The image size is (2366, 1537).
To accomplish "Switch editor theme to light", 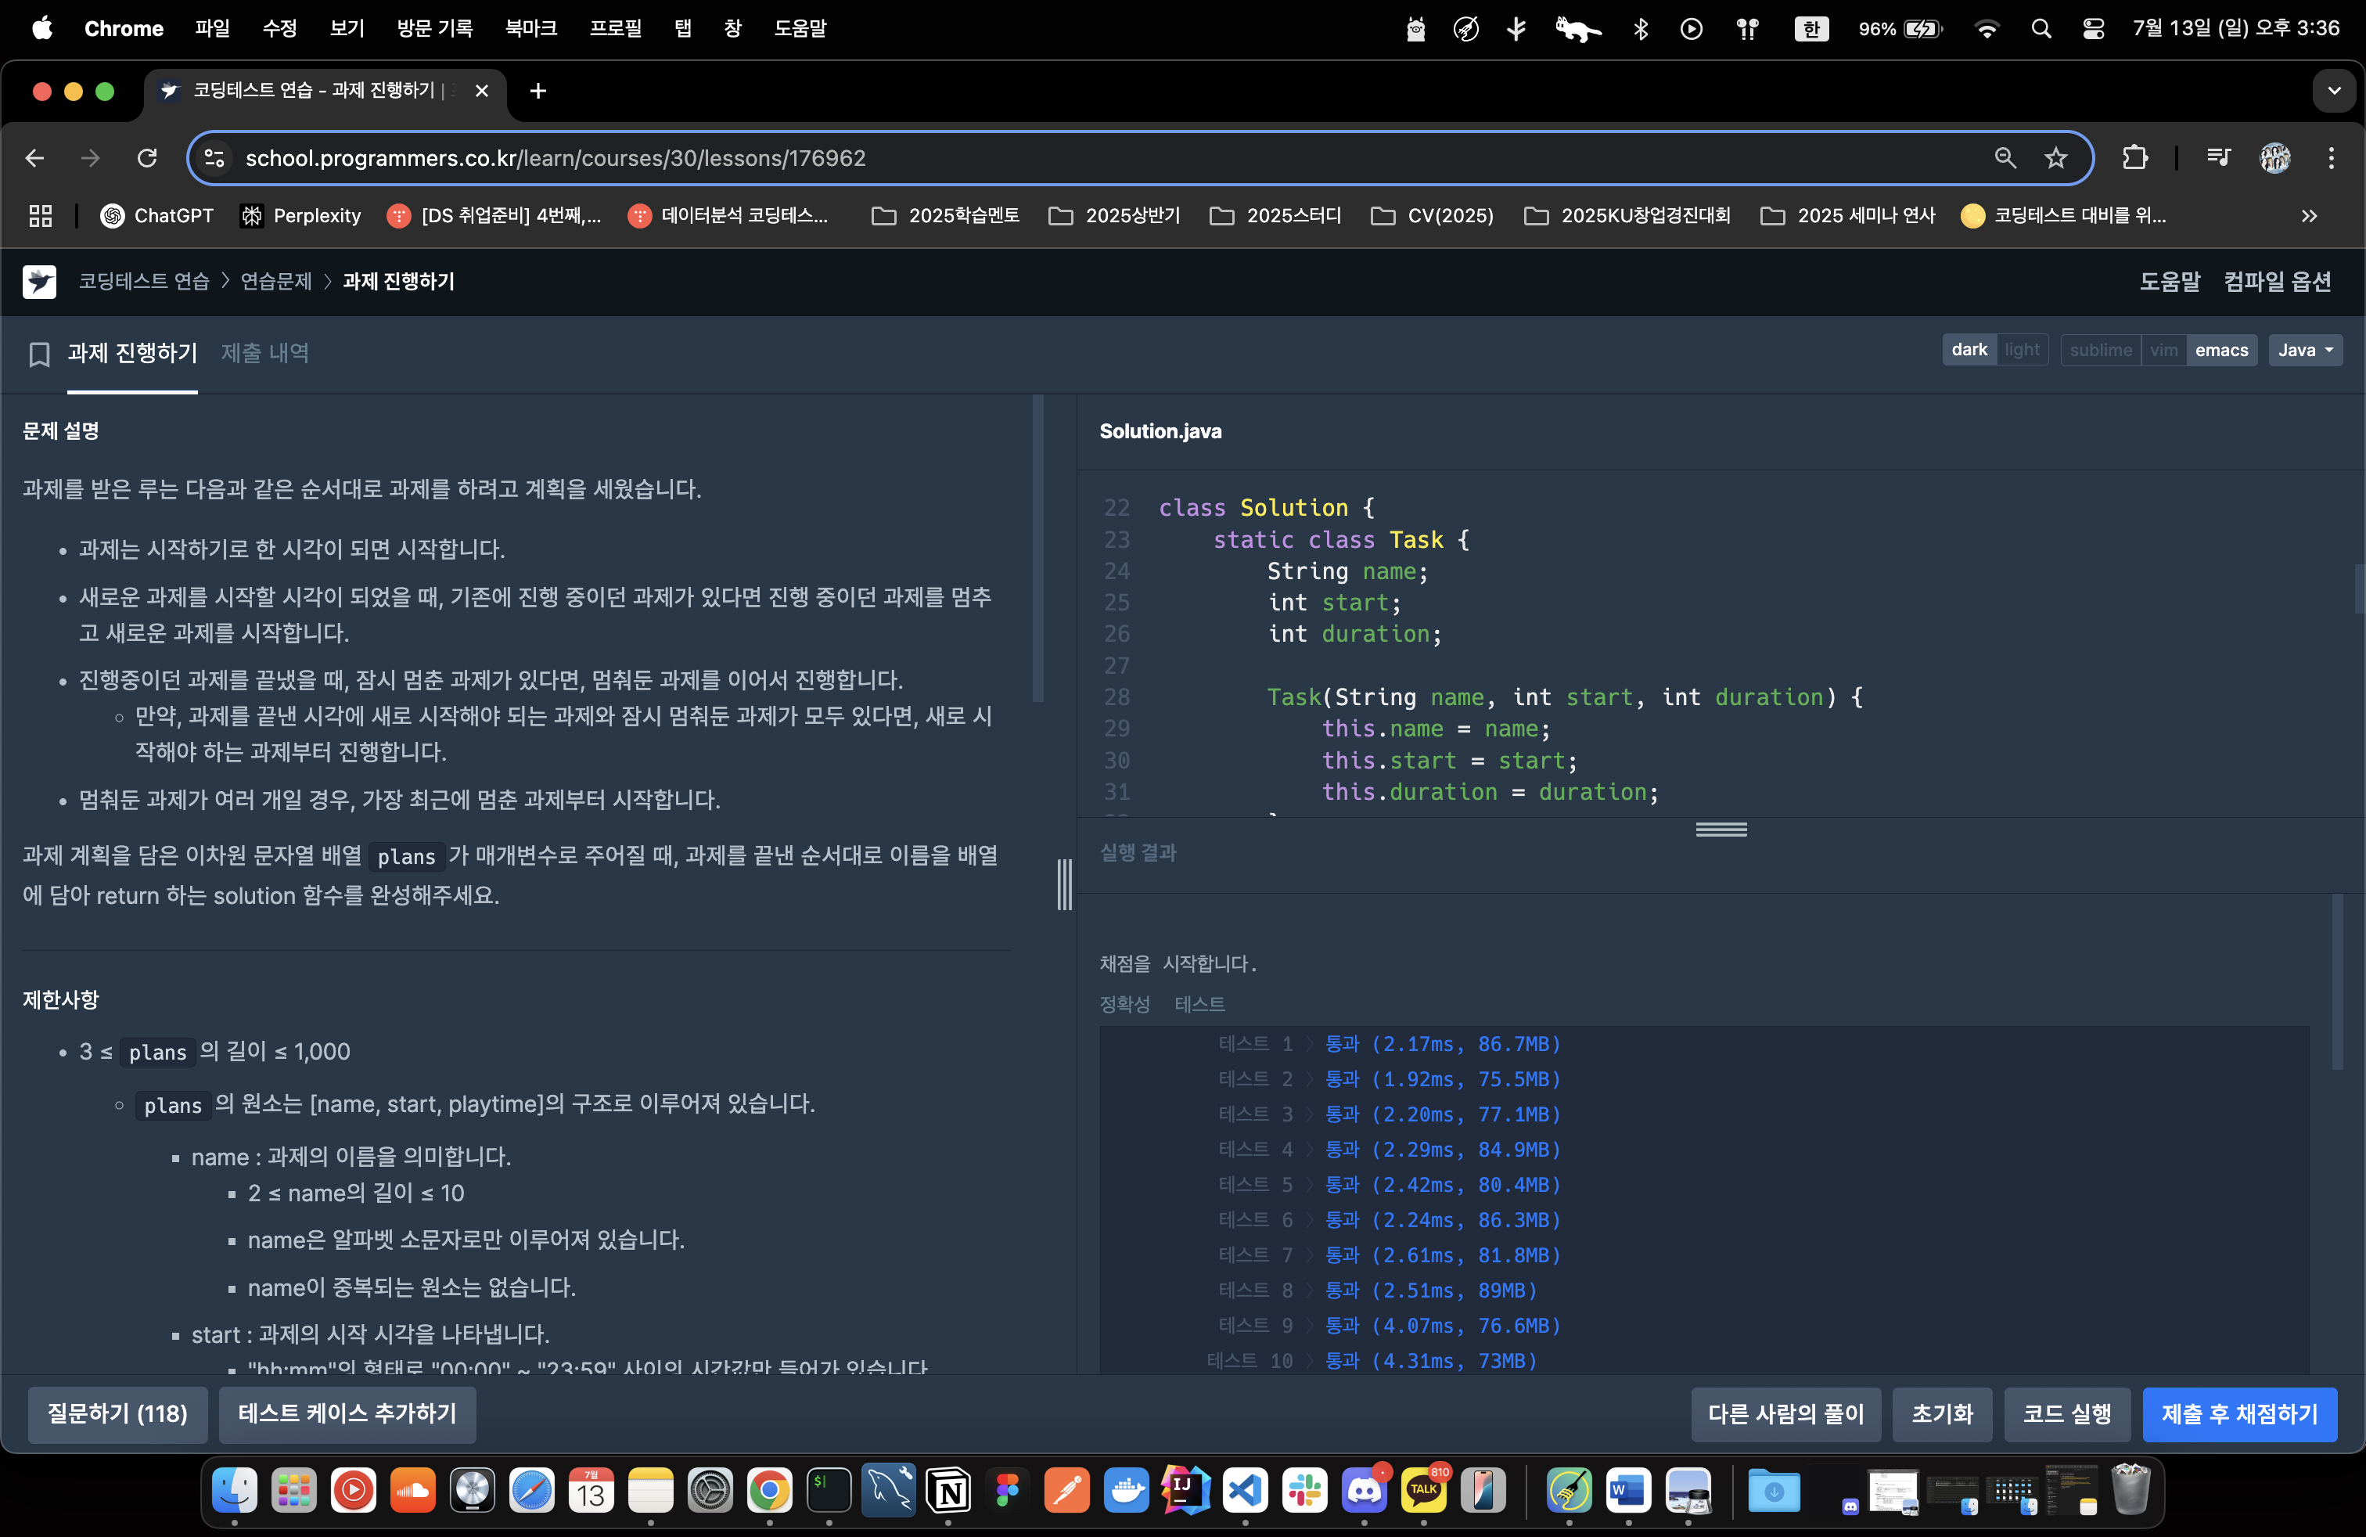I will (x=2021, y=350).
